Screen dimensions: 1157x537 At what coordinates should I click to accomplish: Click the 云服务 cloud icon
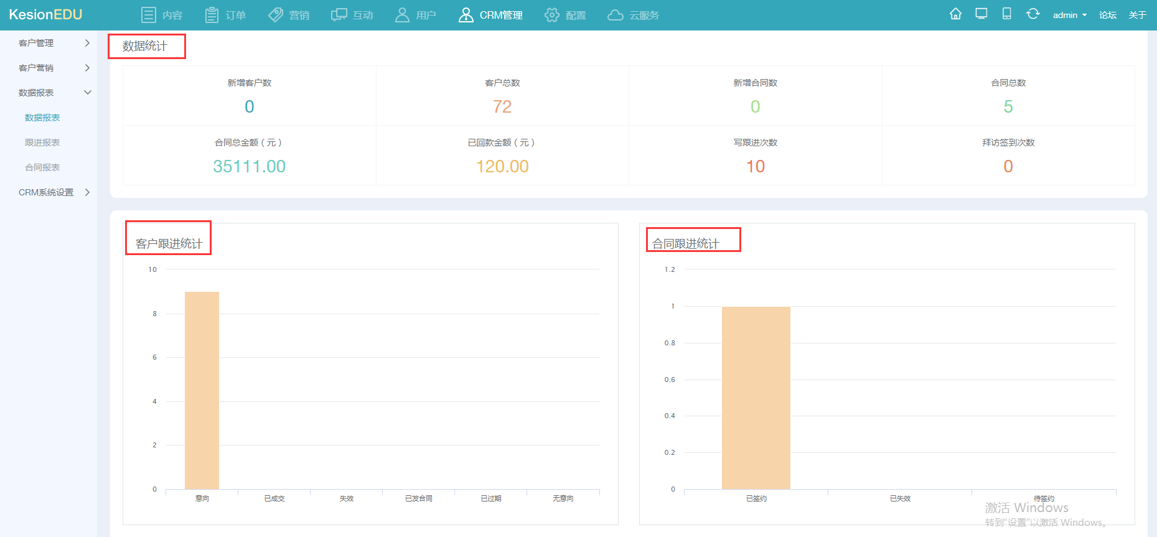pyautogui.click(x=615, y=15)
